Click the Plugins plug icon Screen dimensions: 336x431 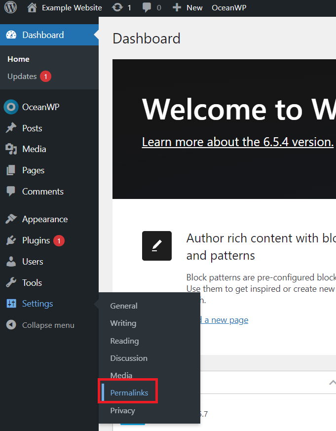click(x=11, y=240)
